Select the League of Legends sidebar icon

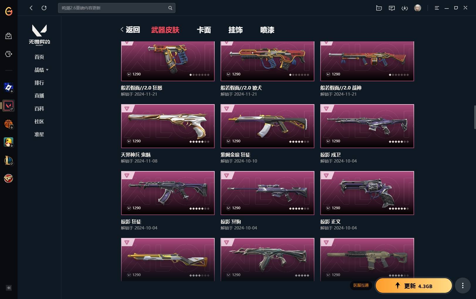(9, 161)
